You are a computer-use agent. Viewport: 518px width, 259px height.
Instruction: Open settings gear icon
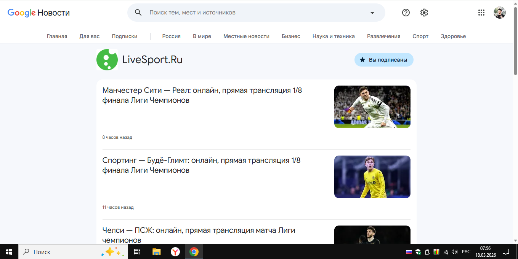424,13
